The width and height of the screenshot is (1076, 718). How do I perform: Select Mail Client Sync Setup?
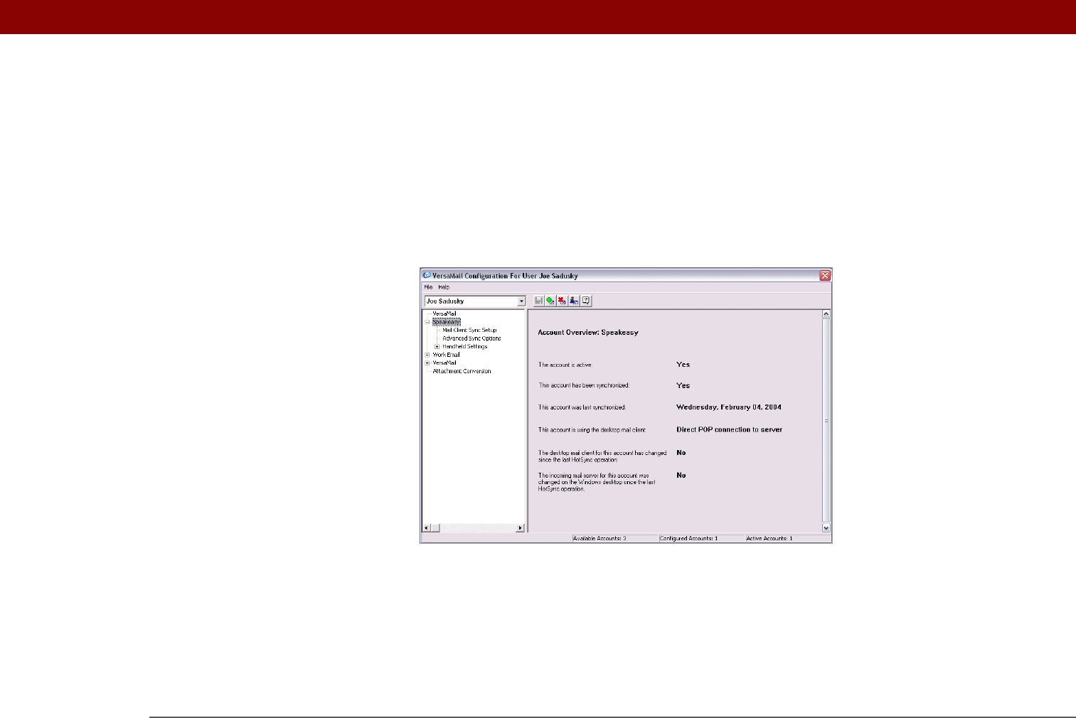(x=469, y=331)
